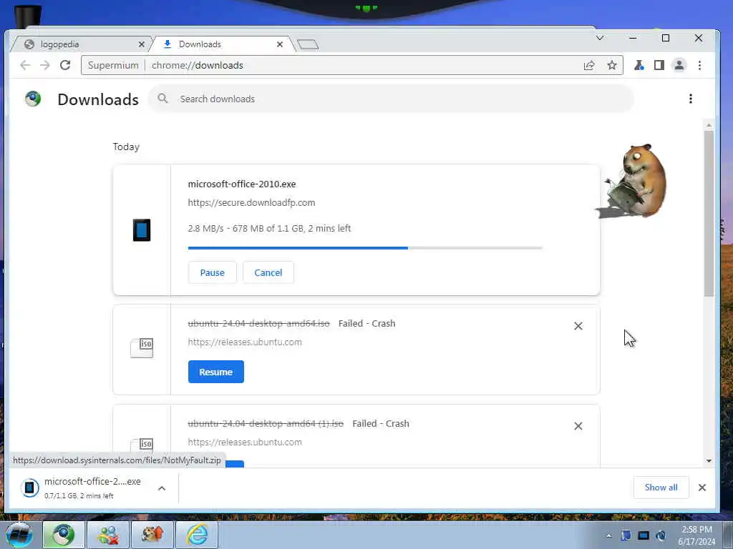This screenshot has height=549, width=733.
Task: Launch Internet Explorer from taskbar
Action: pos(197,535)
